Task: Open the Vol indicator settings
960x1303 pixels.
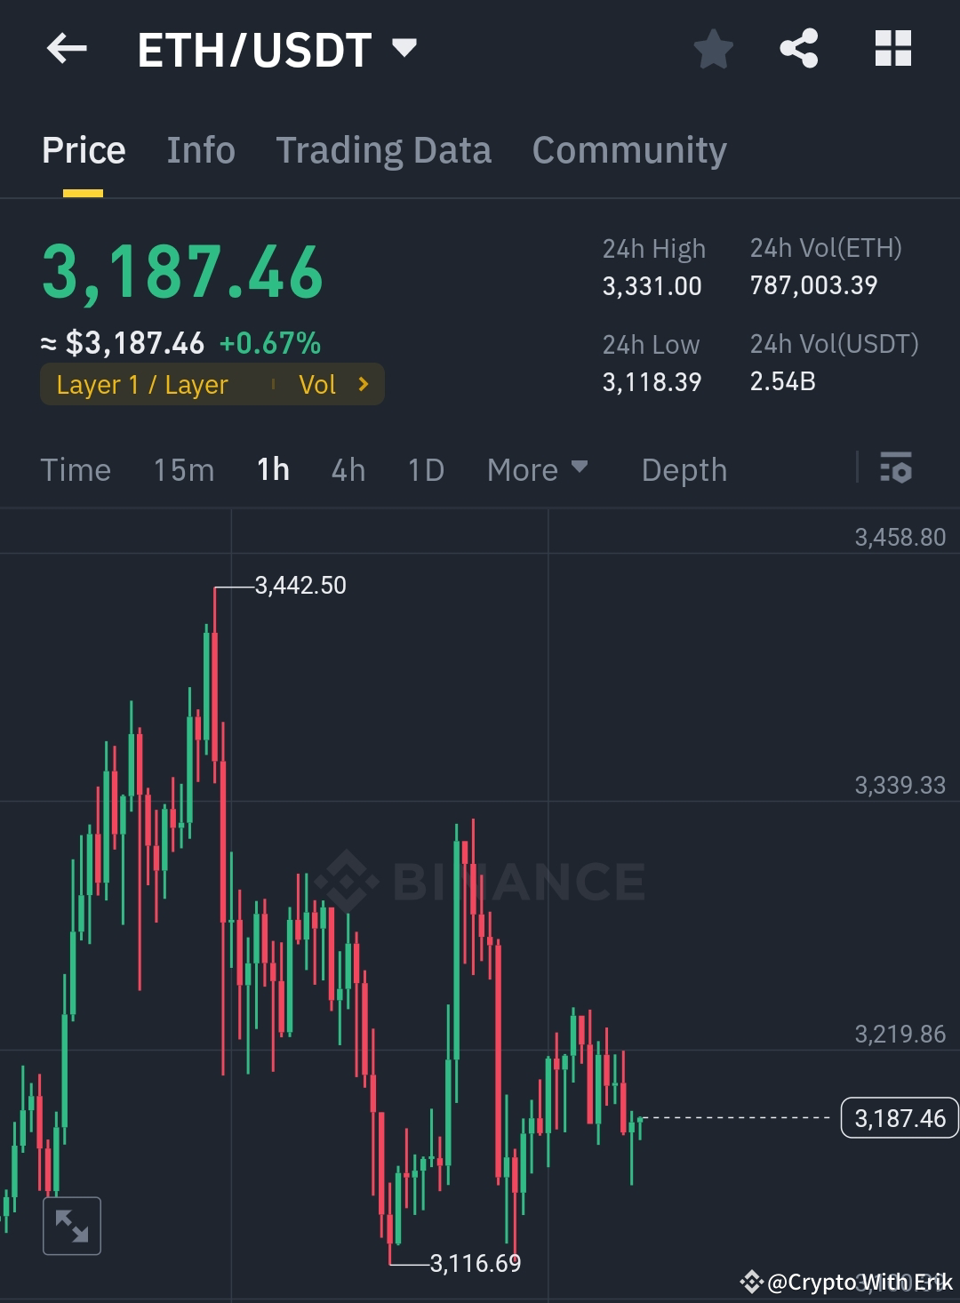Action: (x=336, y=384)
